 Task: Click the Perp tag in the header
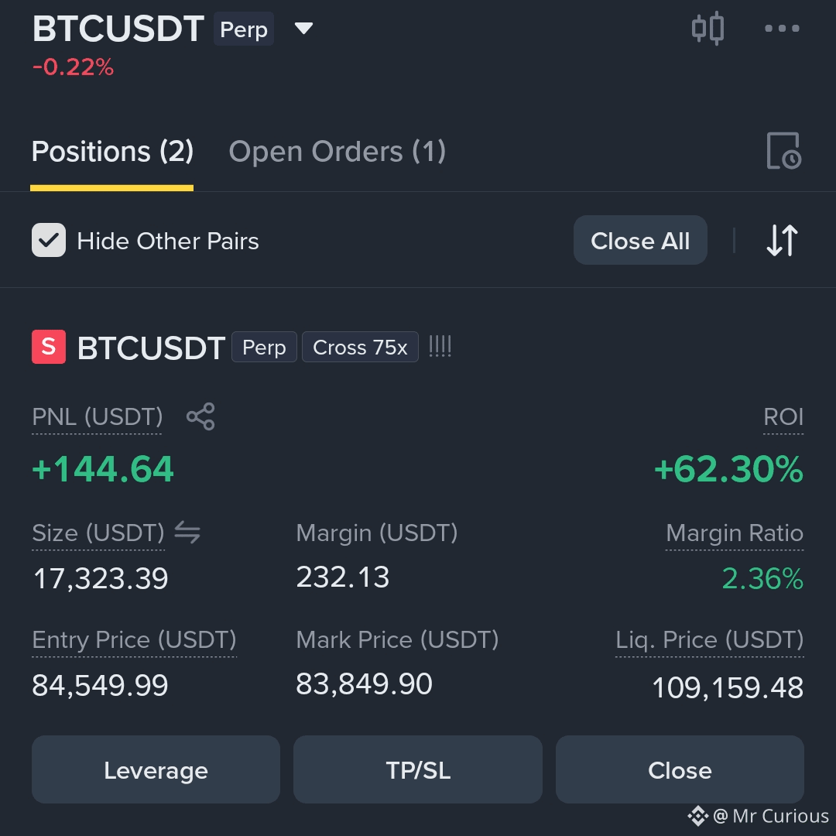(x=244, y=29)
